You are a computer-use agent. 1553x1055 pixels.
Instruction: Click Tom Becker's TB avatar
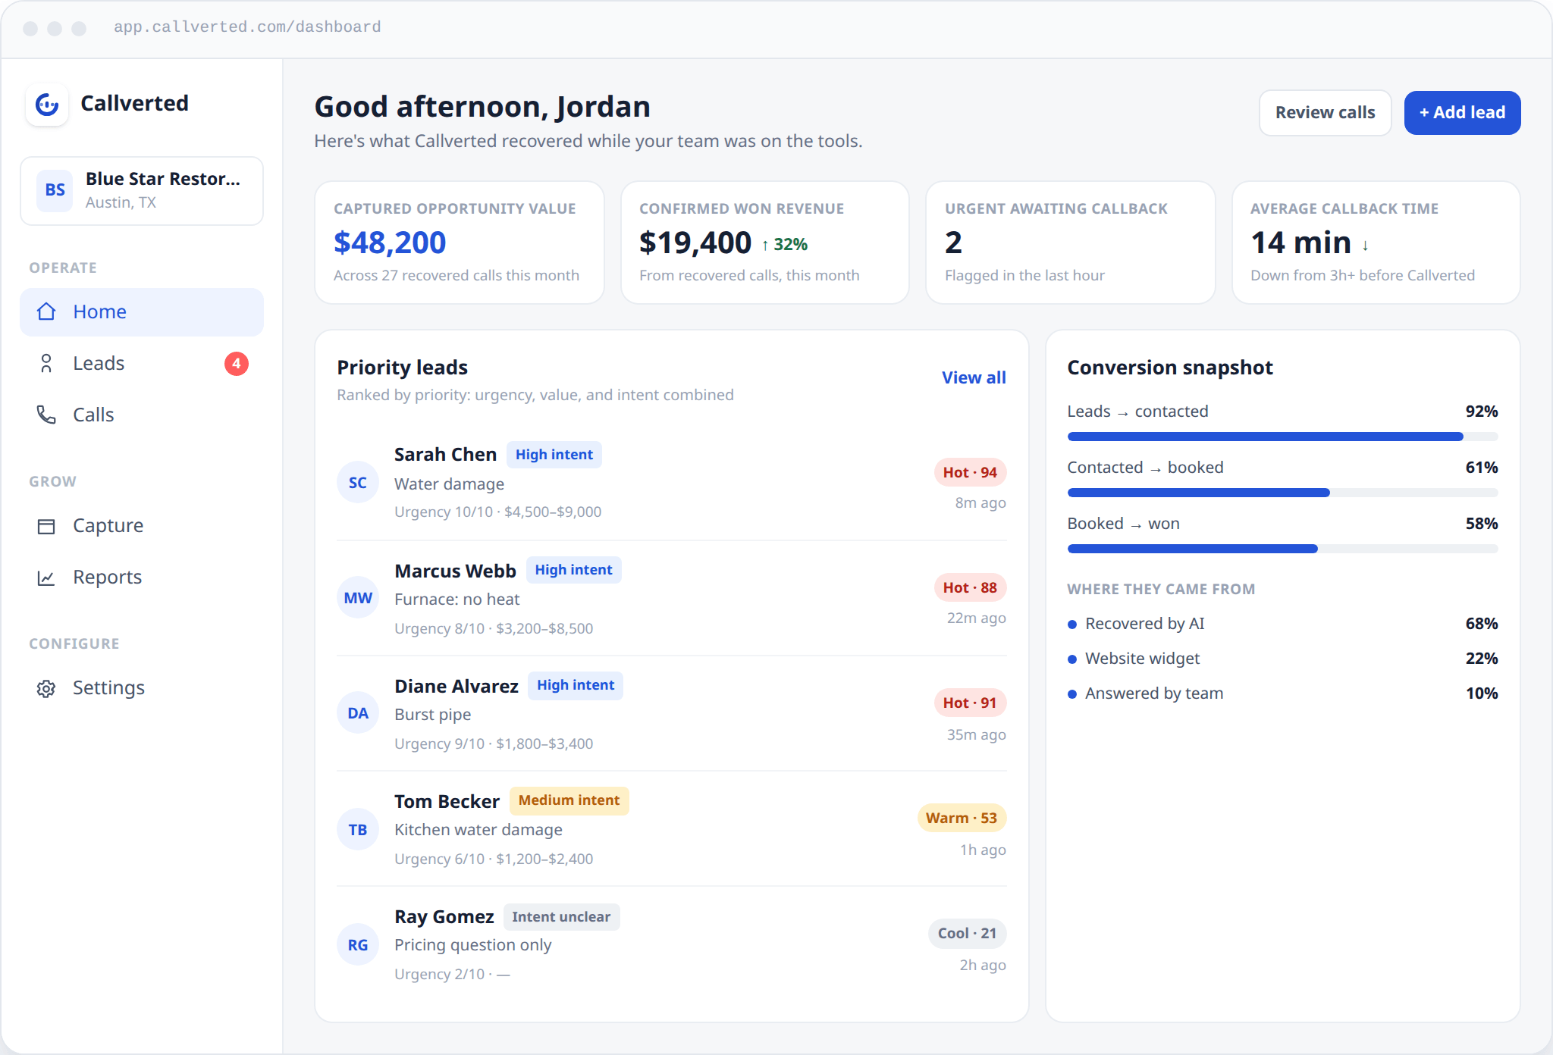(x=358, y=830)
